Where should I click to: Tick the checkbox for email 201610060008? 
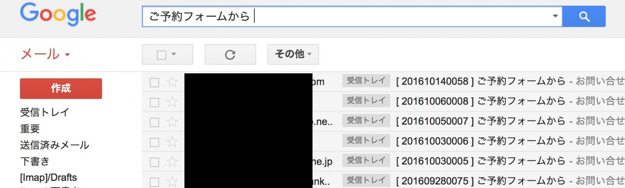154,102
